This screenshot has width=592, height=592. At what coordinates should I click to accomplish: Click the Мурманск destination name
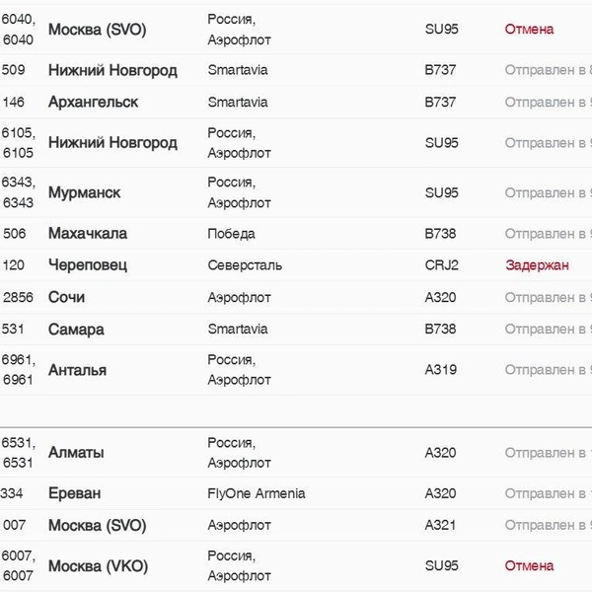click(x=84, y=192)
